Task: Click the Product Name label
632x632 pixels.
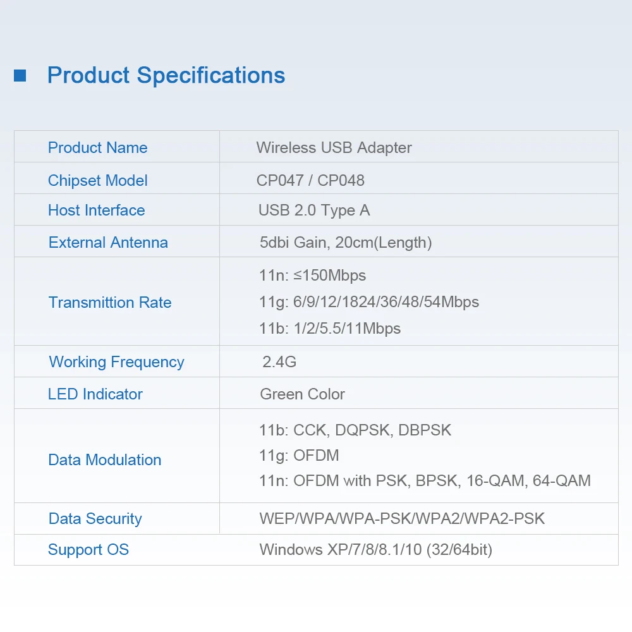Action: [x=97, y=147]
